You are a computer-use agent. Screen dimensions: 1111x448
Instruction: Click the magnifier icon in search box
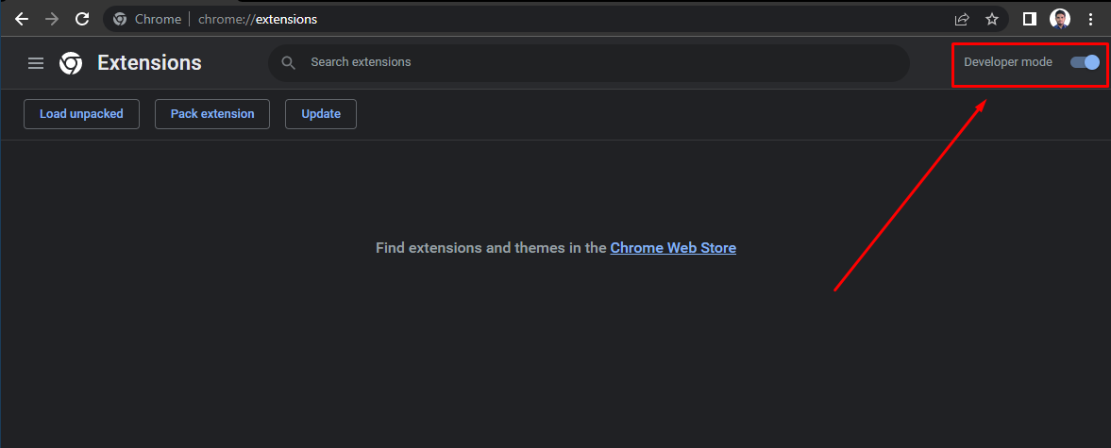(x=288, y=62)
